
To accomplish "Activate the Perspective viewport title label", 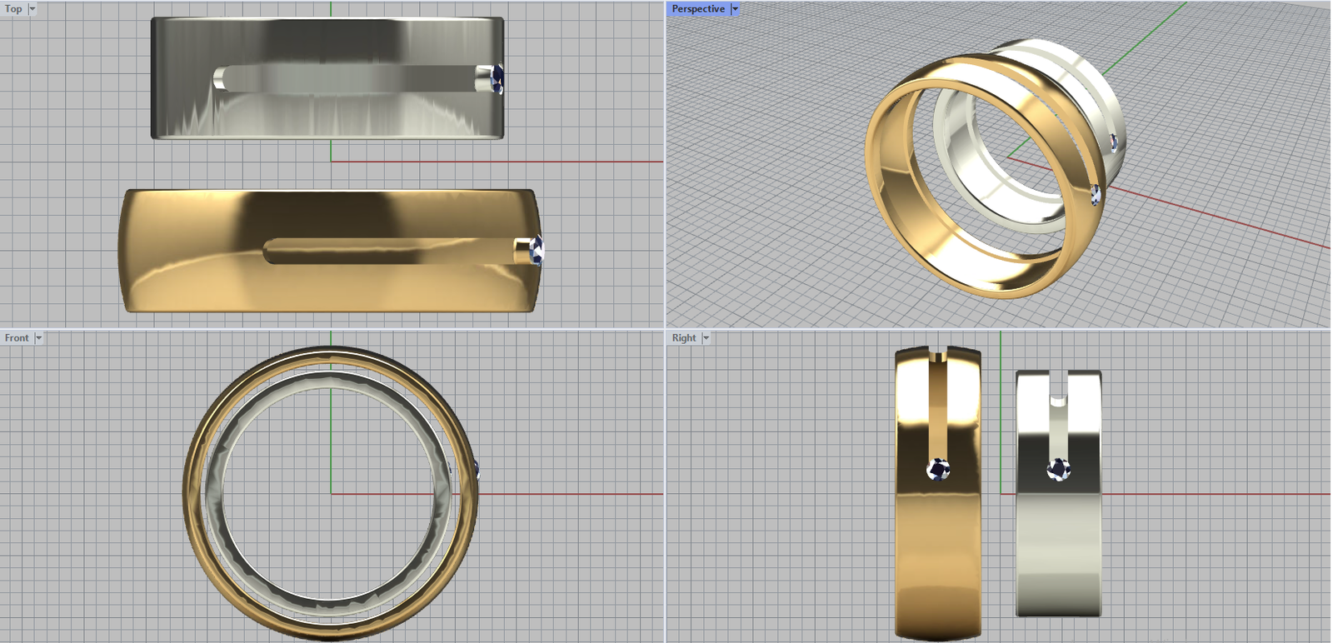I will click(x=697, y=9).
